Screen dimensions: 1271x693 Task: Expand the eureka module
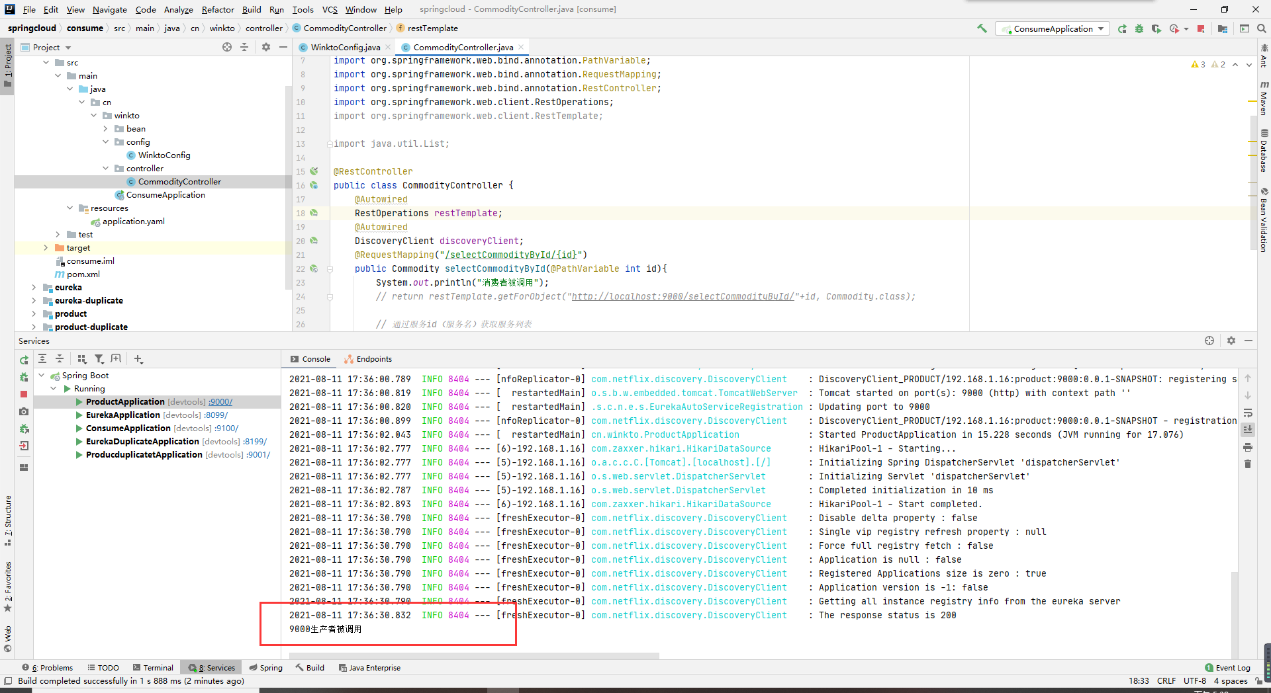tap(34, 288)
